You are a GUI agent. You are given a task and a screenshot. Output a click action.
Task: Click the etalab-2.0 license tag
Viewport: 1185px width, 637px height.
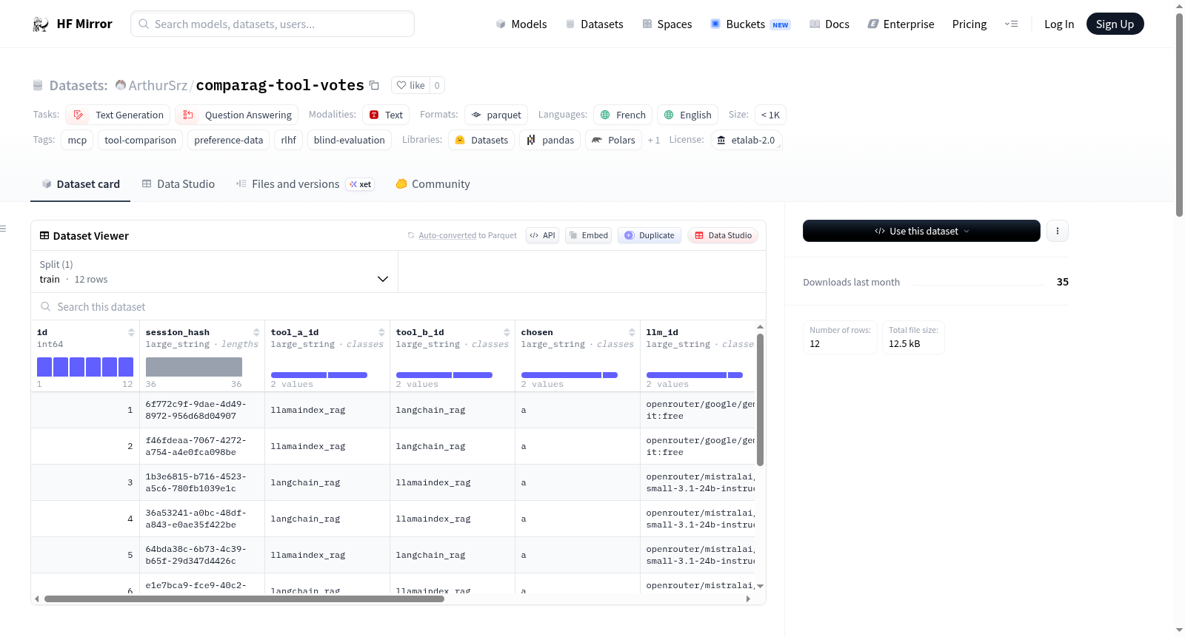pos(746,140)
